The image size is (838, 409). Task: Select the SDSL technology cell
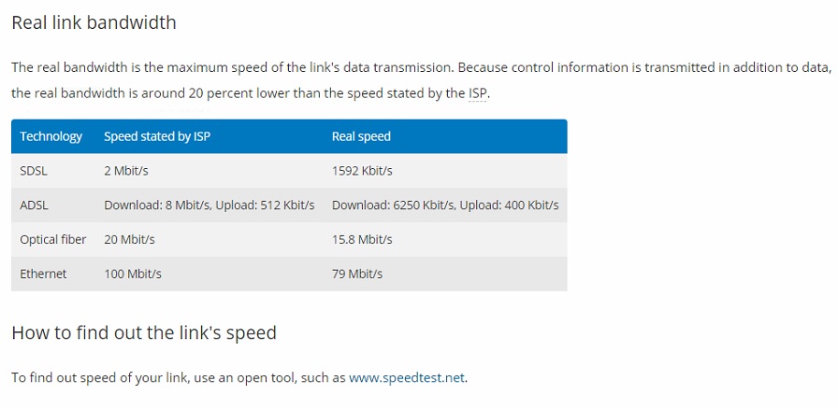tap(34, 171)
